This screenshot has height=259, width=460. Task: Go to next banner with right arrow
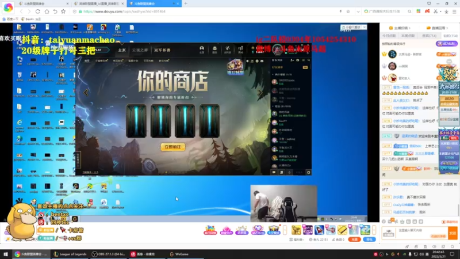coord(260,93)
